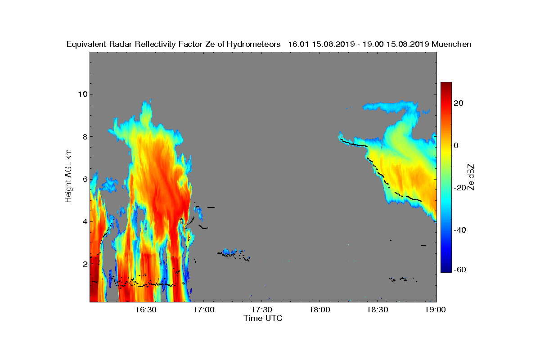Click the 16:30 time tick label
The height and width of the screenshot is (360, 540).
pos(146,310)
